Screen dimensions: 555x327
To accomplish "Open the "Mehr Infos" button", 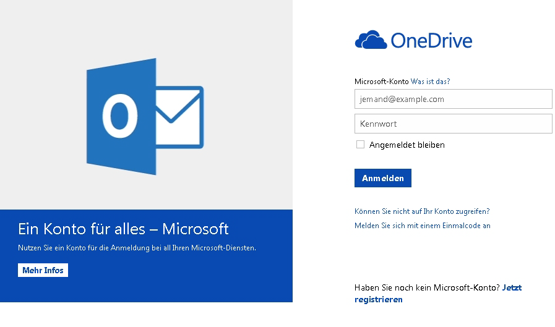I will tap(43, 270).
